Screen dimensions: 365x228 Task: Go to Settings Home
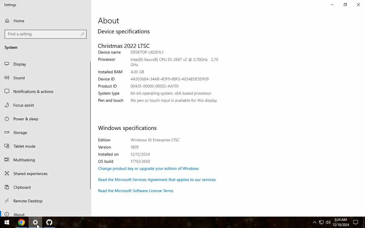click(19, 21)
